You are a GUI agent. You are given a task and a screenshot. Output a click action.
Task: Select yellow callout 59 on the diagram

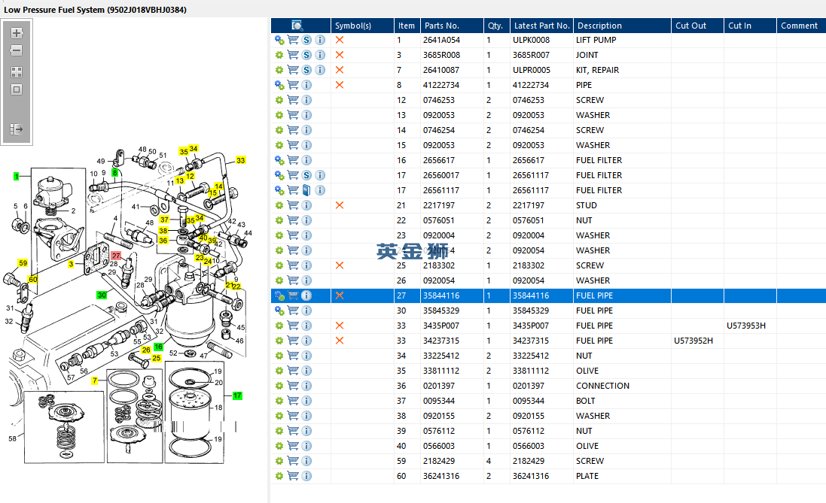click(x=23, y=262)
